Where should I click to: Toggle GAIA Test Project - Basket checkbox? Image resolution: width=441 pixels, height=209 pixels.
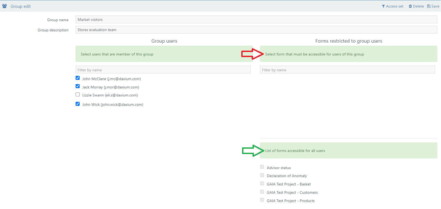point(262,184)
